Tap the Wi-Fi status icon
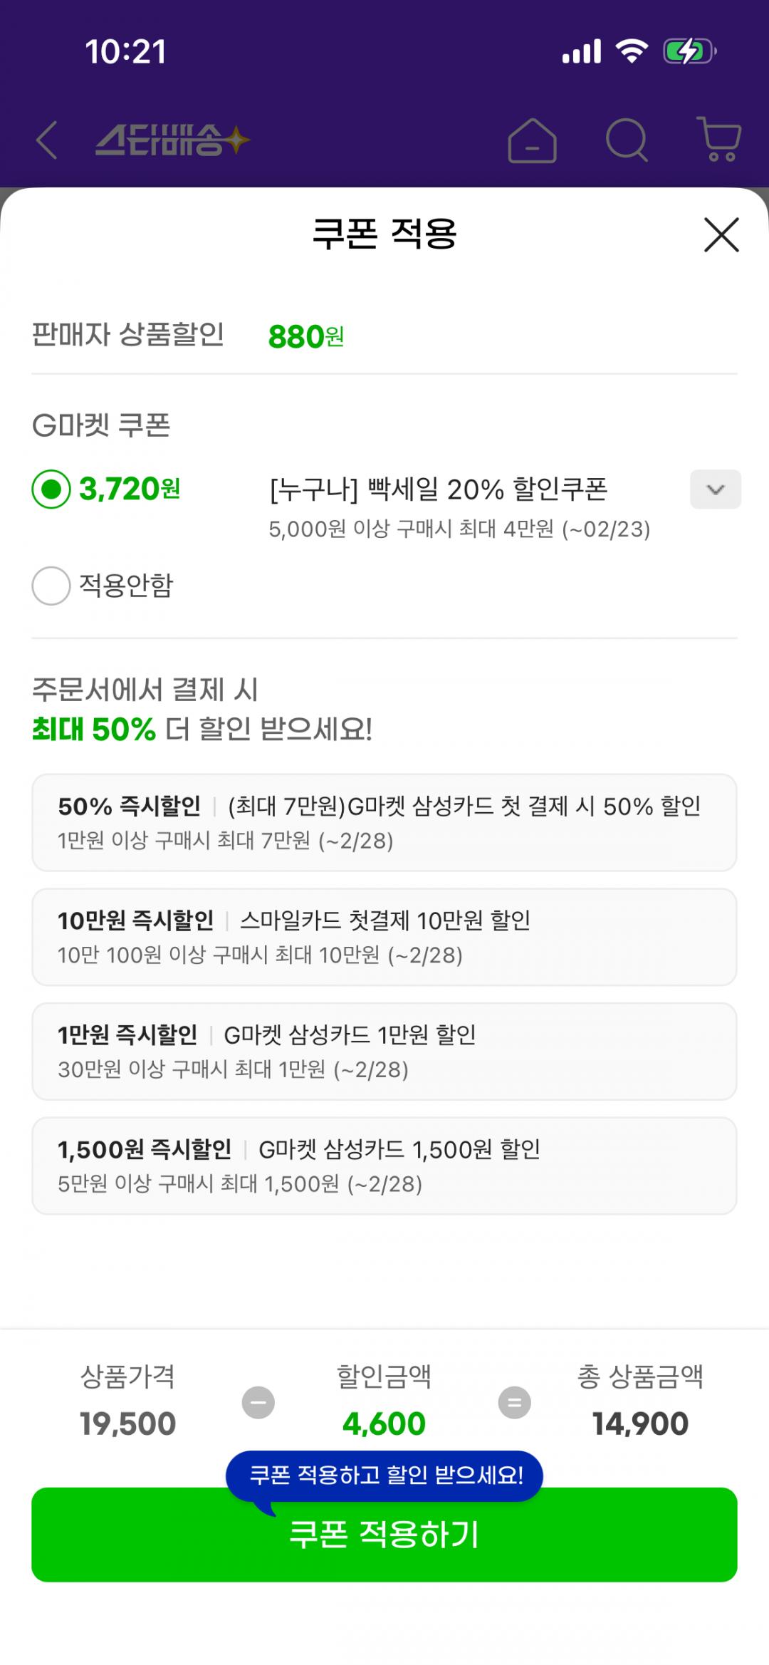 click(631, 51)
